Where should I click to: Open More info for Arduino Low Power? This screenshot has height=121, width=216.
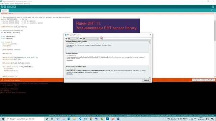point(70,61)
